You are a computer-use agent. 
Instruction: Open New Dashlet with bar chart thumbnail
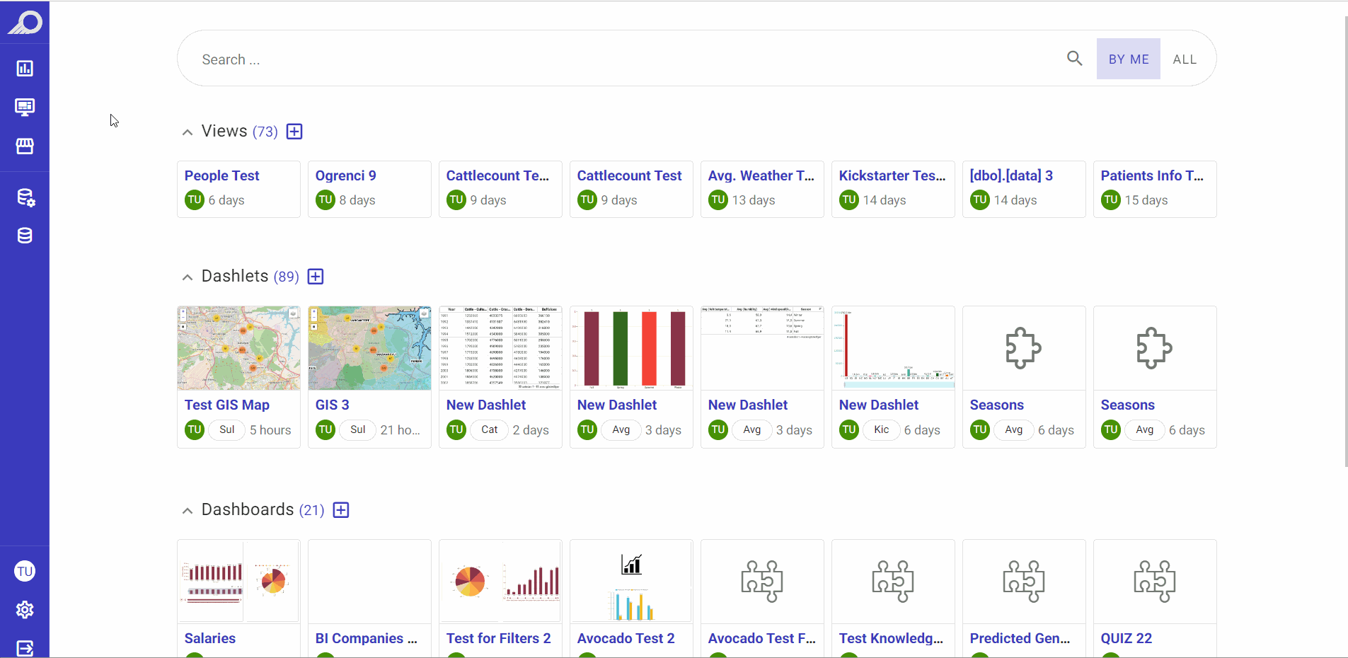pos(631,348)
